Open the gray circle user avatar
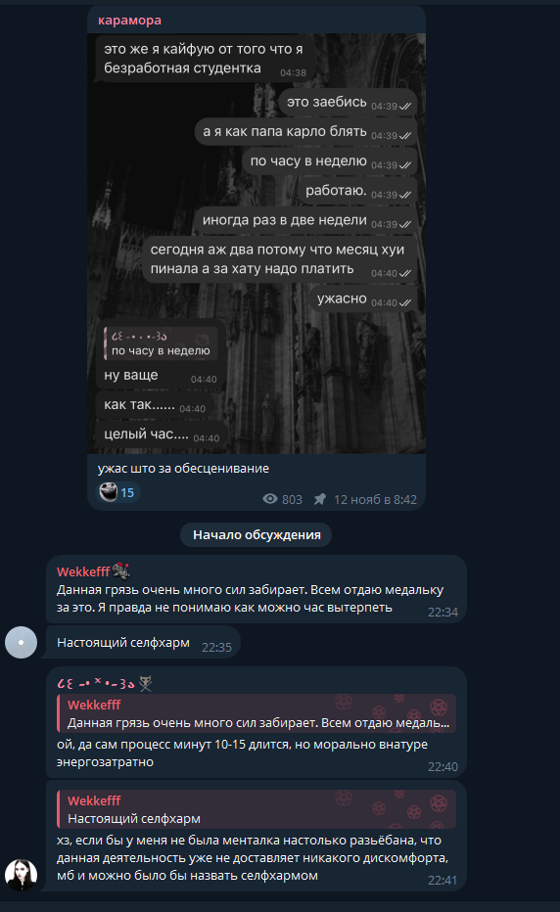The width and height of the screenshot is (560, 912). tap(21, 642)
